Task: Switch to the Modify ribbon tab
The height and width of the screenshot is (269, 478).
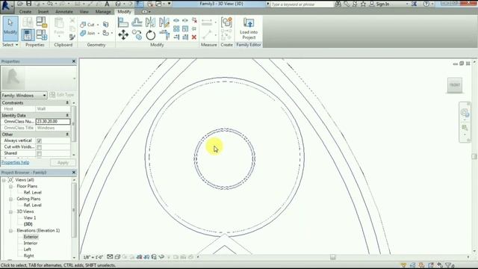Action: 124,12
